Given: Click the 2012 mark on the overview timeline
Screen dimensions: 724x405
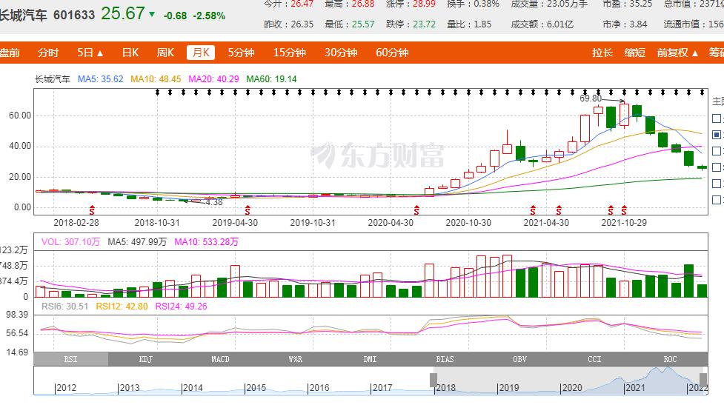Looking at the screenshot, I should click(66, 388).
